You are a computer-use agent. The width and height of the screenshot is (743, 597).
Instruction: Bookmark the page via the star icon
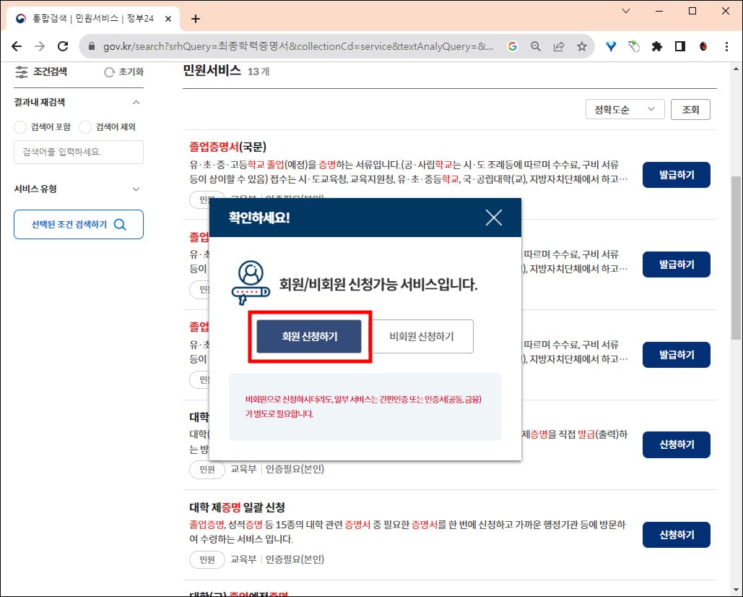point(581,46)
